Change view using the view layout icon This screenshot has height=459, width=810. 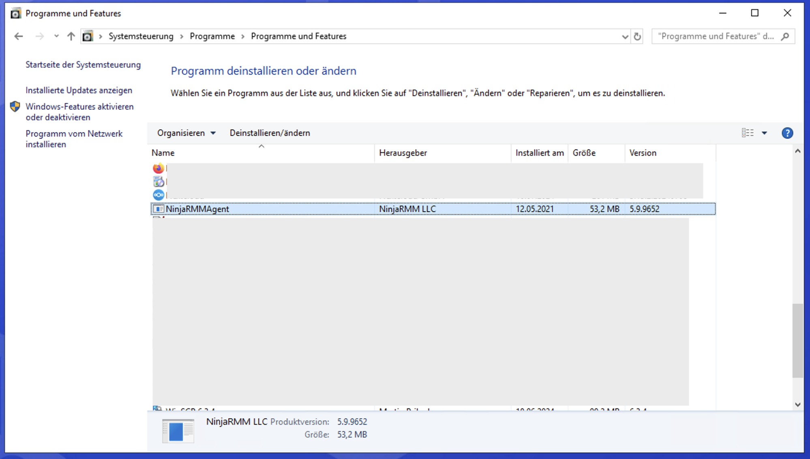pyautogui.click(x=748, y=133)
